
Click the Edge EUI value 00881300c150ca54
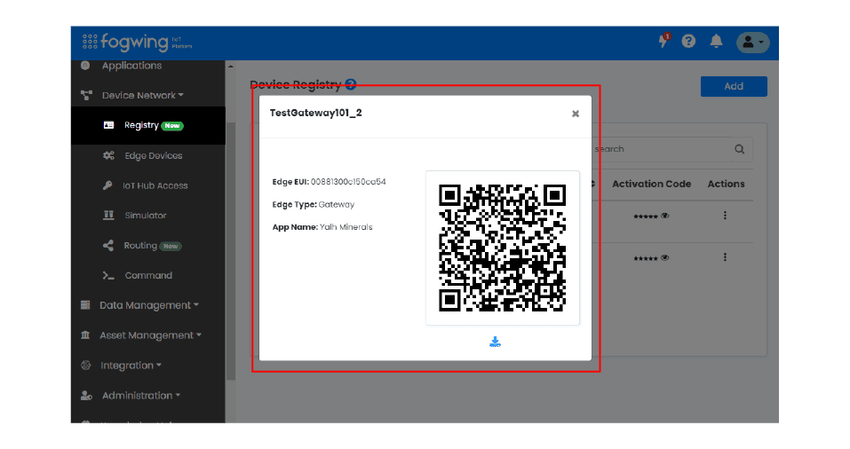click(348, 181)
